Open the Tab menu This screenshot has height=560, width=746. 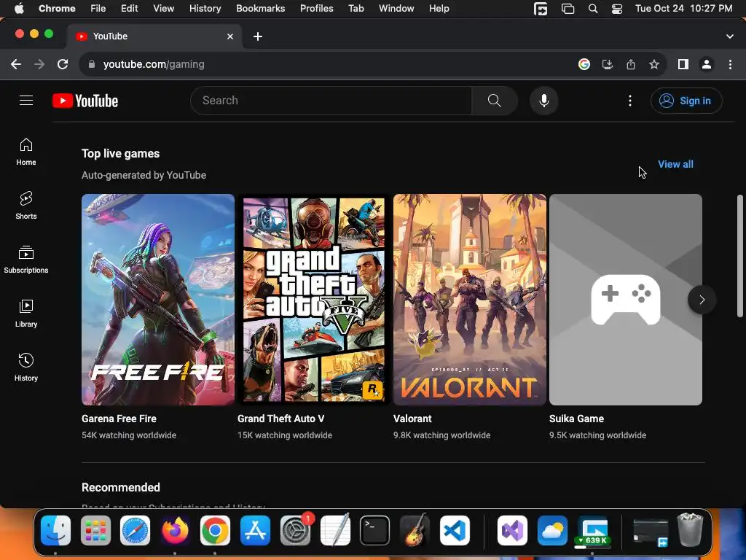coord(356,9)
